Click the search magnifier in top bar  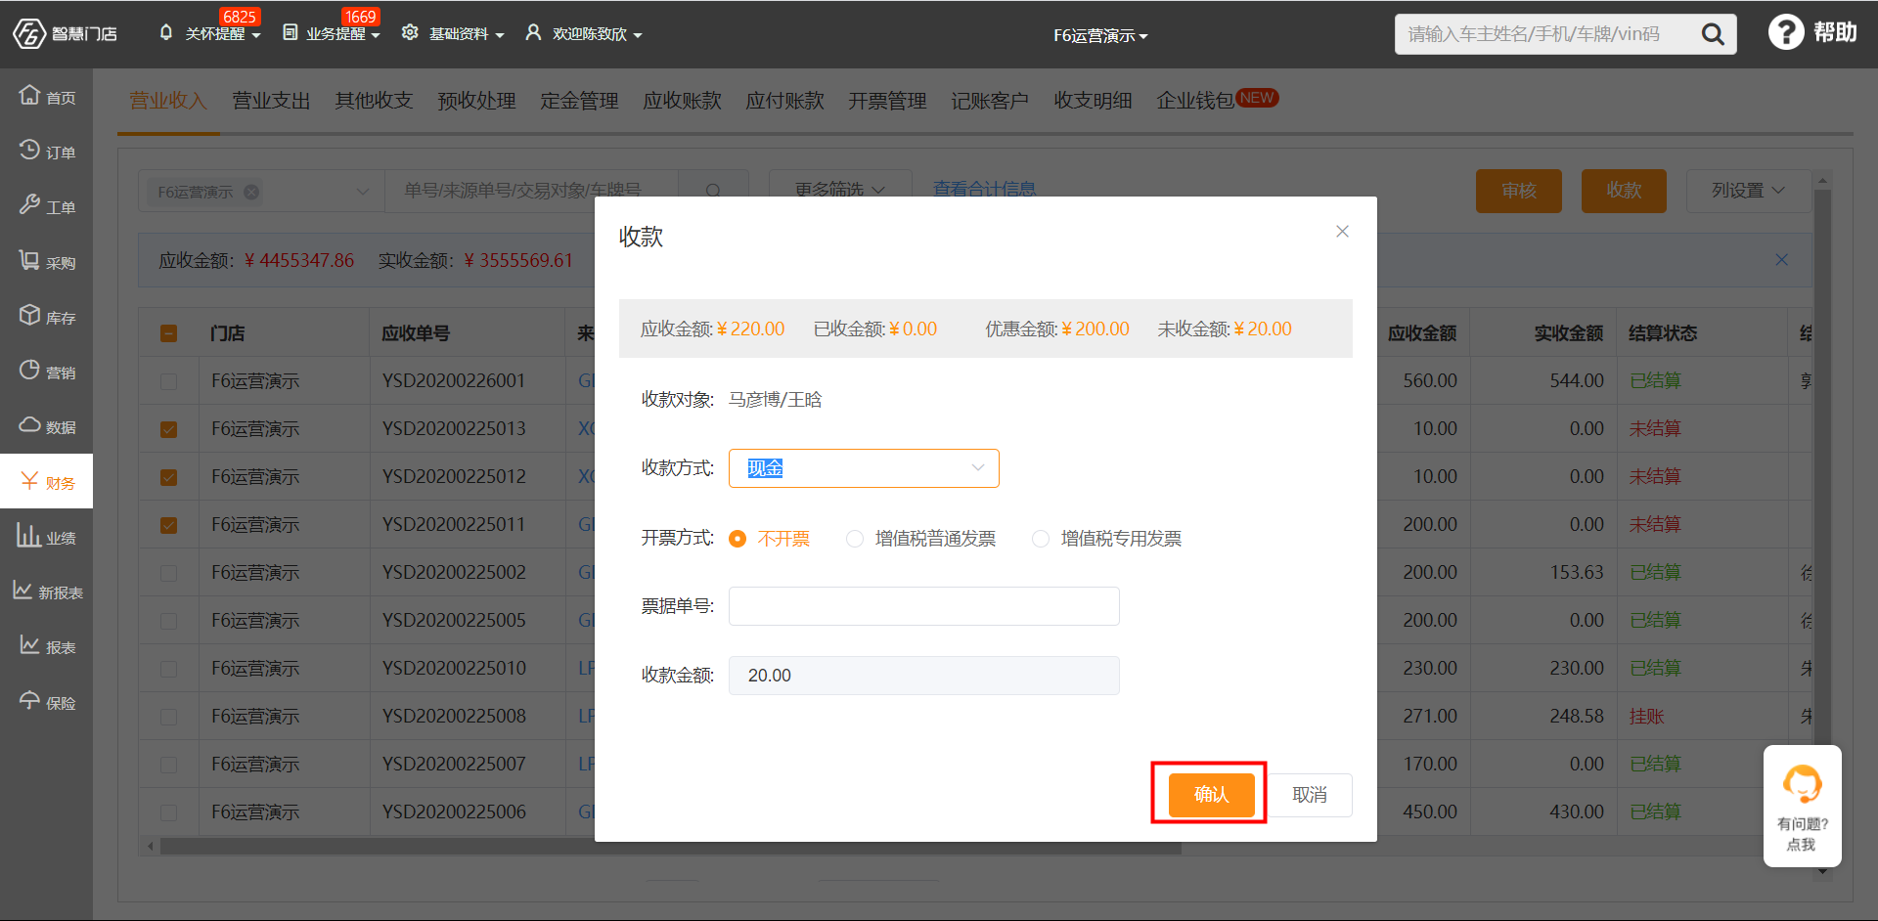coord(1713,34)
